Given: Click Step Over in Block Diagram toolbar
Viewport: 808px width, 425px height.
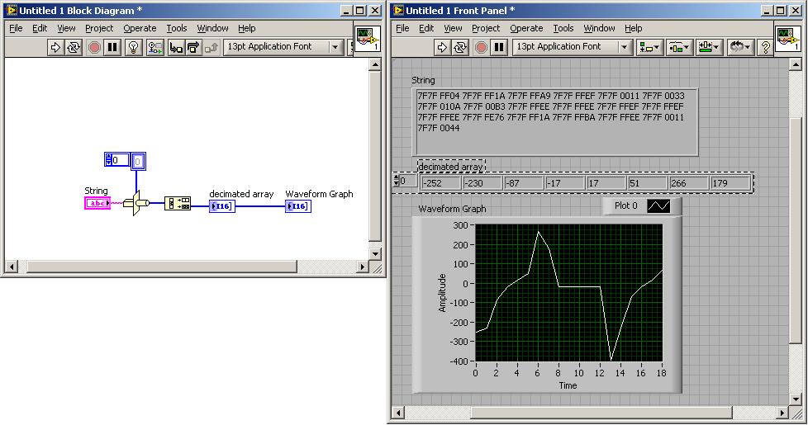Looking at the screenshot, I should pyautogui.click(x=194, y=47).
